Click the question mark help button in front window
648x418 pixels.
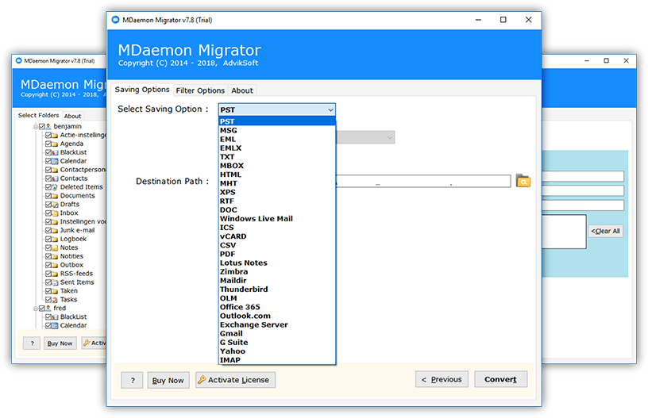point(133,381)
